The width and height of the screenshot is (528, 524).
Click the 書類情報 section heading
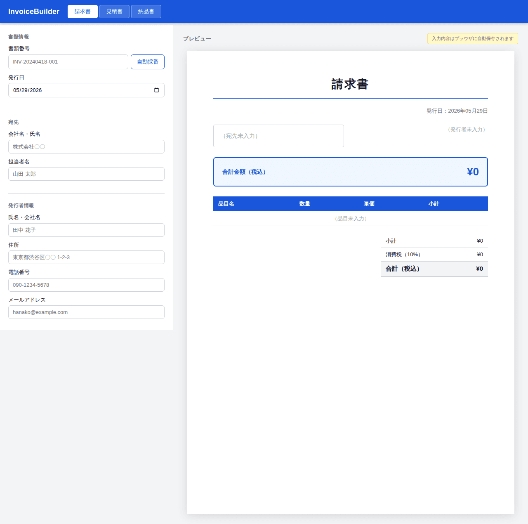coord(19,37)
